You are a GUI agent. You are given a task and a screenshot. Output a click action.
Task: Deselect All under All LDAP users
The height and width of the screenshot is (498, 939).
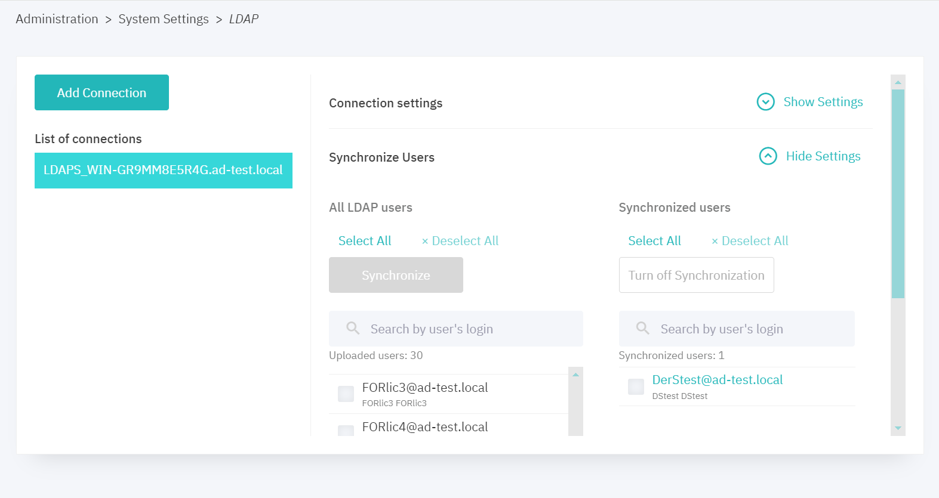click(460, 241)
